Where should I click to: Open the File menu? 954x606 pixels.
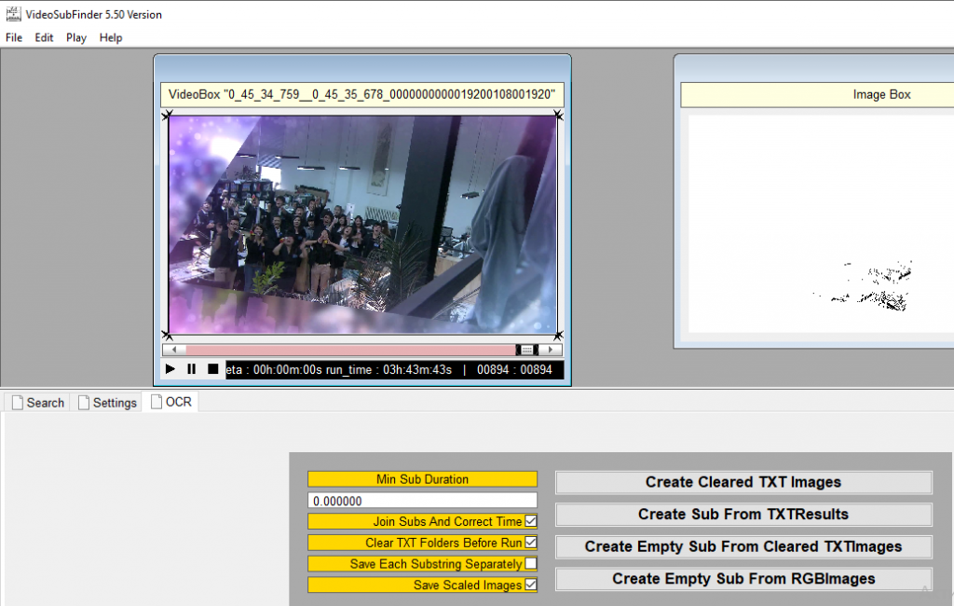(14, 38)
